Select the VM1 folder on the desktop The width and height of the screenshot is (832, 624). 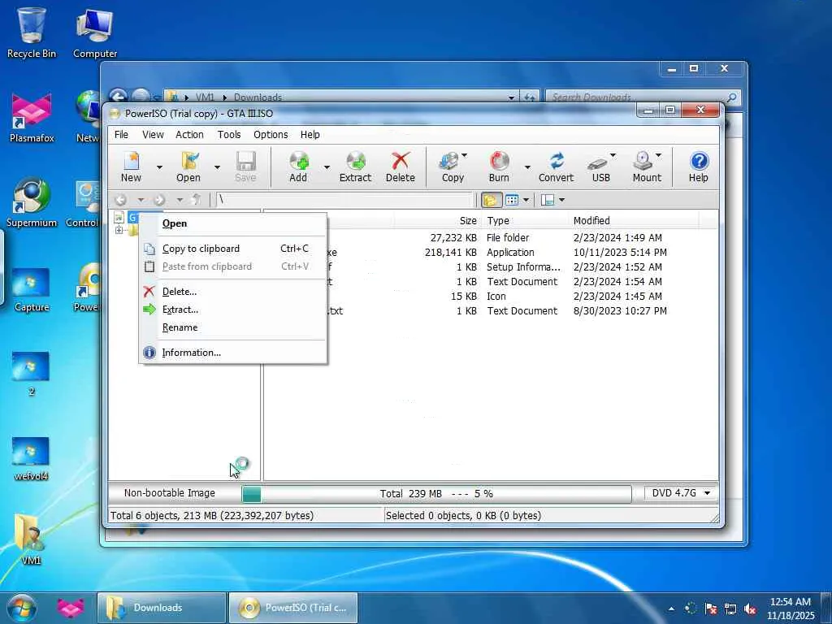[x=32, y=539]
